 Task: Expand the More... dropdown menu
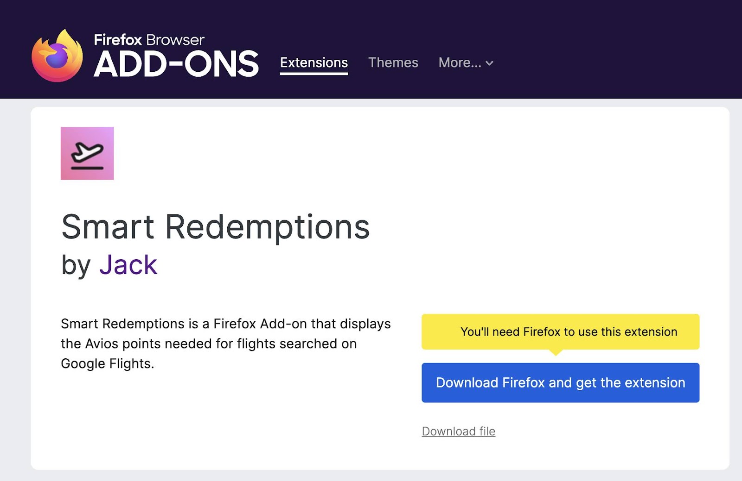(x=466, y=62)
